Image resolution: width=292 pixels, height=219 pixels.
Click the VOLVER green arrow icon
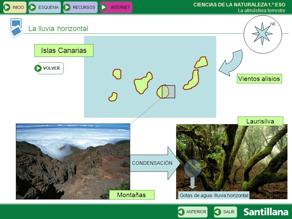pyautogui.click(x=38, y=68)
